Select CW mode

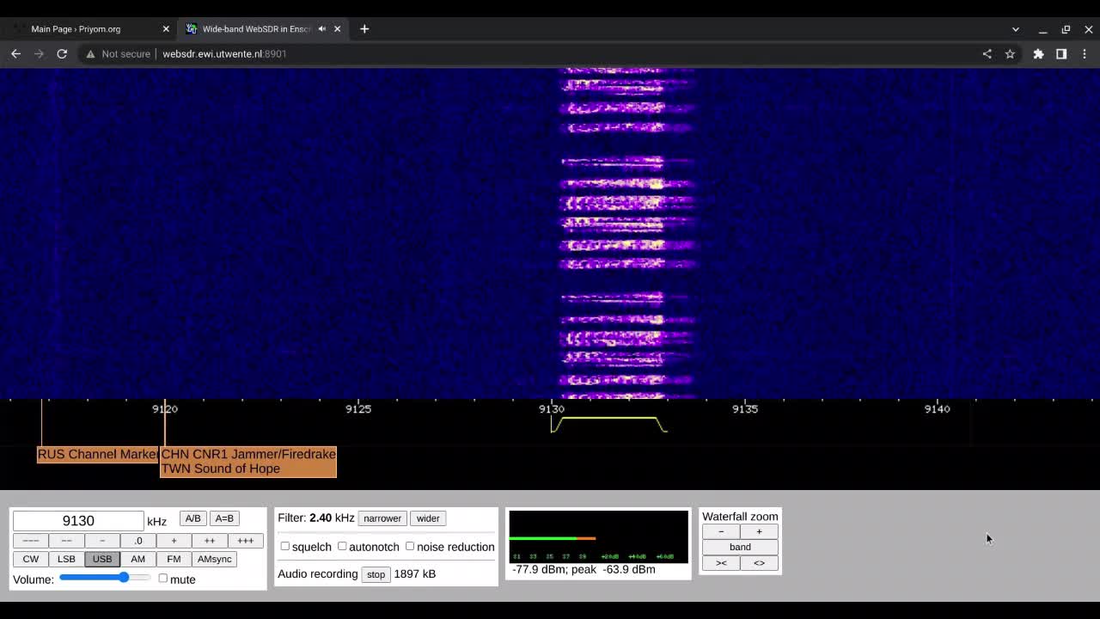click(30, 559)
